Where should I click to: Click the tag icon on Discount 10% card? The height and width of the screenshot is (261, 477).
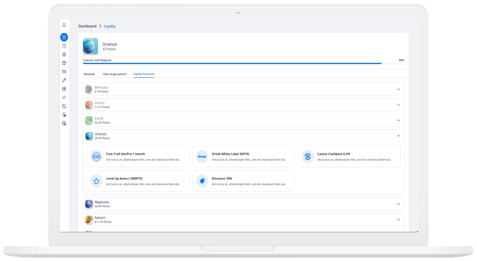pyautogui.click(x=202, y=181)
